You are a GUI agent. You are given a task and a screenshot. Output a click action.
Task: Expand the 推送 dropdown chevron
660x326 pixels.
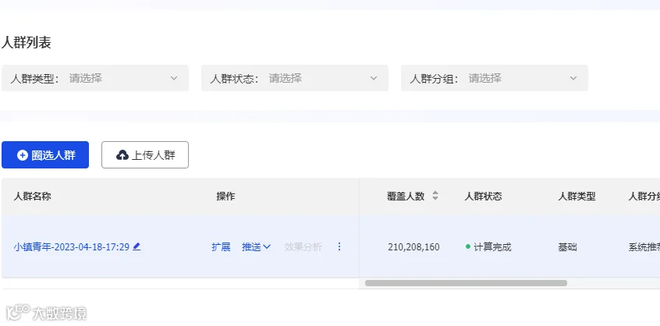267,247
